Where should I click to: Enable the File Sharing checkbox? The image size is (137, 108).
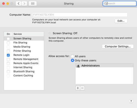[8, 43]
